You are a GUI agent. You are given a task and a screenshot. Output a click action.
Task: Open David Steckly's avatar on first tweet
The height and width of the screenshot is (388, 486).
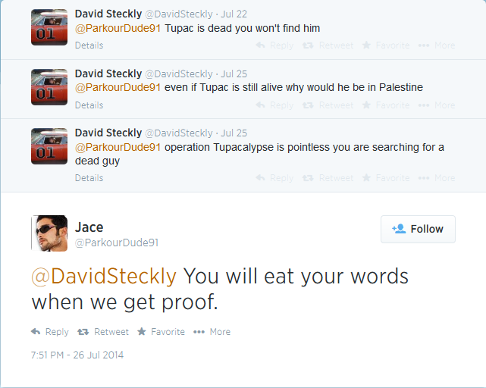pos(49,27)
